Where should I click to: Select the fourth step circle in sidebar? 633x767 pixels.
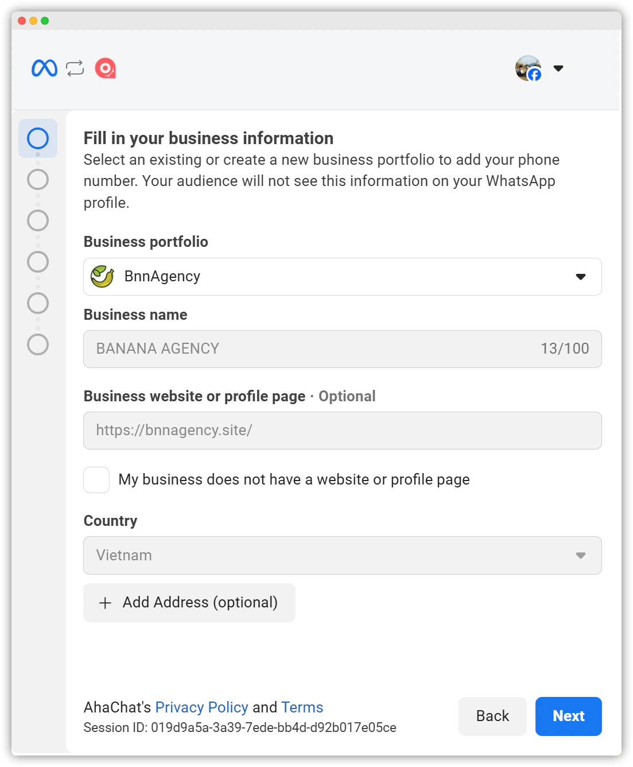point(38,262)
